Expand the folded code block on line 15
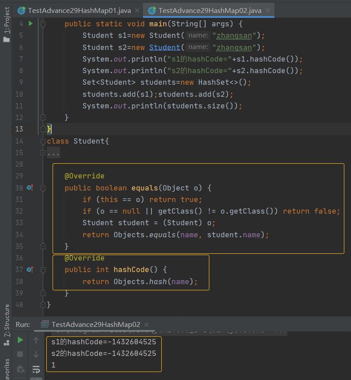351x380 pixels. tap(43, 153)
